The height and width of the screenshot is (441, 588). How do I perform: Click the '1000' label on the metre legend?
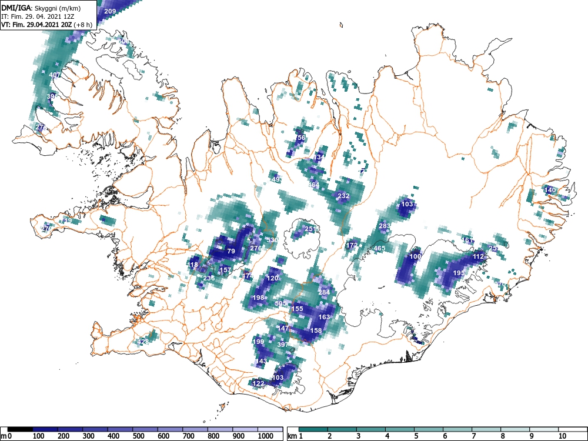coord(266,436)
